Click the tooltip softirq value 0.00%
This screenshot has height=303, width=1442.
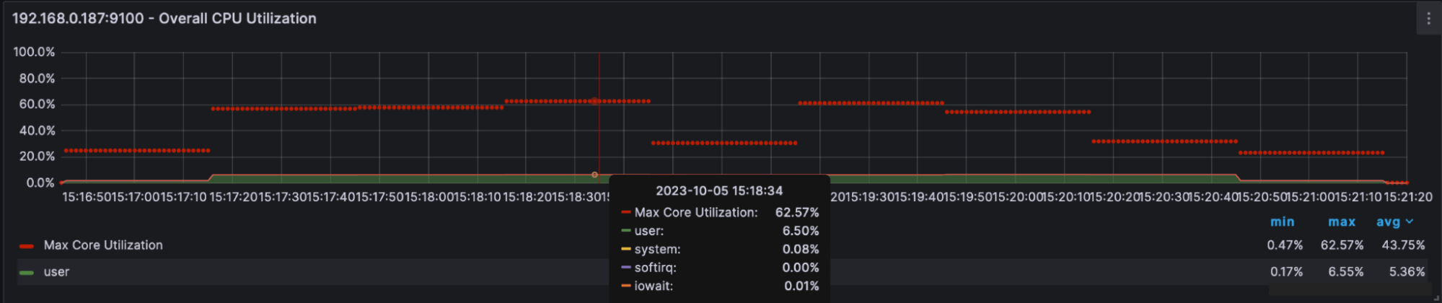coord(801,268)
